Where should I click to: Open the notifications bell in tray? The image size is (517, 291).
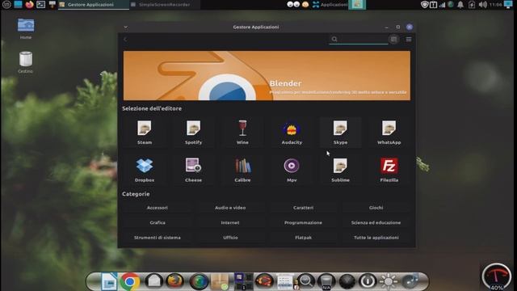click(x=460, y=5)
